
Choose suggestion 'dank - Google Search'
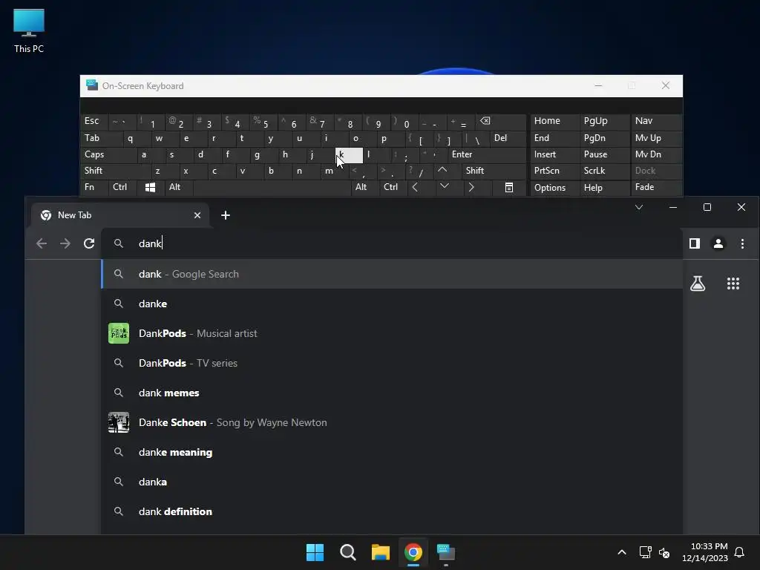392,274
